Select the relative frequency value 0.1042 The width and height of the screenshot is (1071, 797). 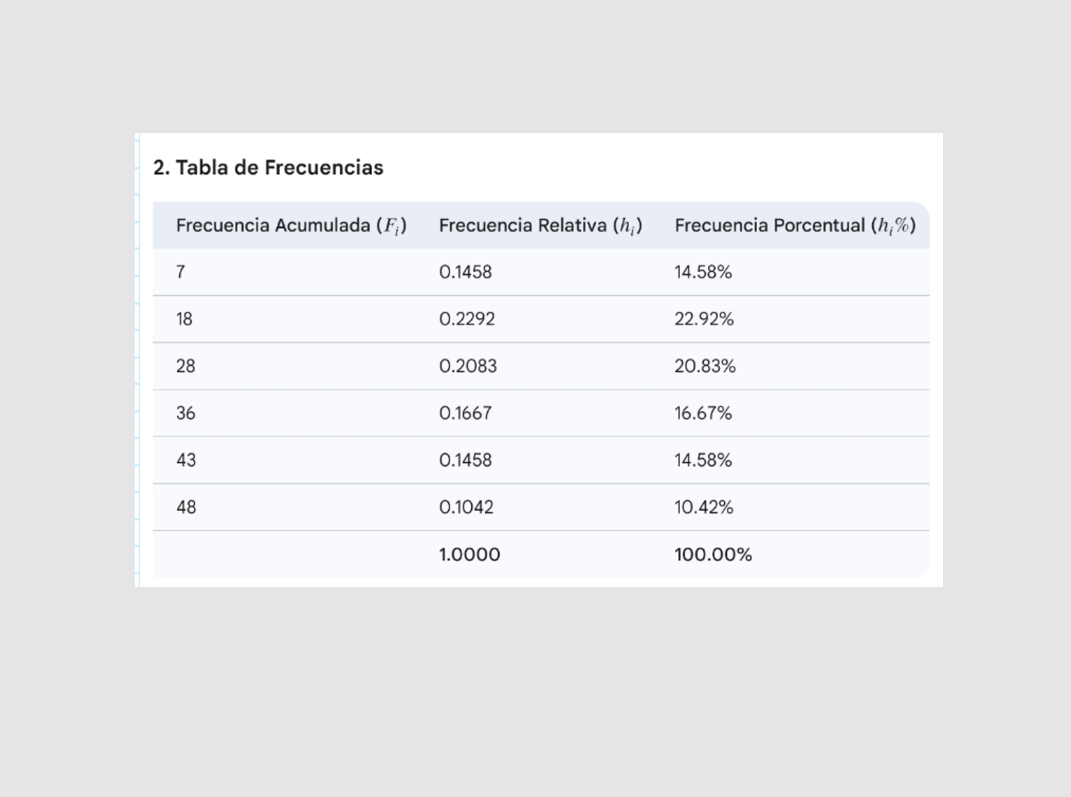point(466,507)
